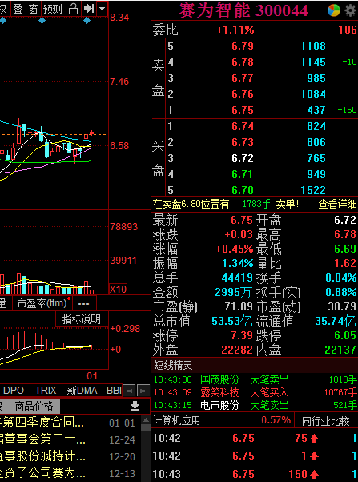Click sell level 4 price 6.78
The width and height of the screenshot is (358, 482).
[243, 62]
